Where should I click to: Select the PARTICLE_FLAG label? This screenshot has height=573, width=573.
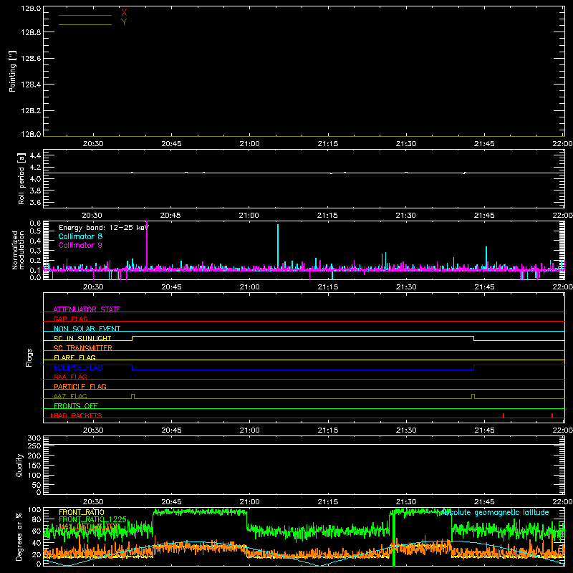click(80, 386)
